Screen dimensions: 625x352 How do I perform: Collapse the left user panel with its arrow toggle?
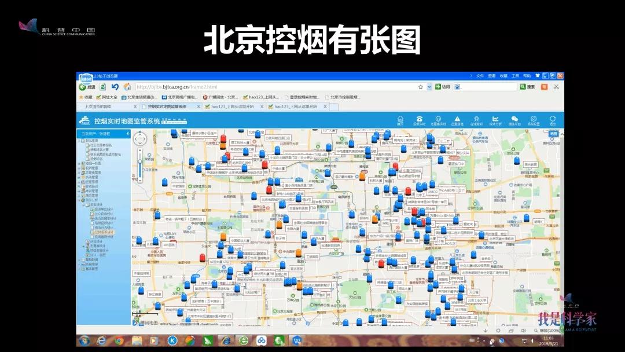128,134
